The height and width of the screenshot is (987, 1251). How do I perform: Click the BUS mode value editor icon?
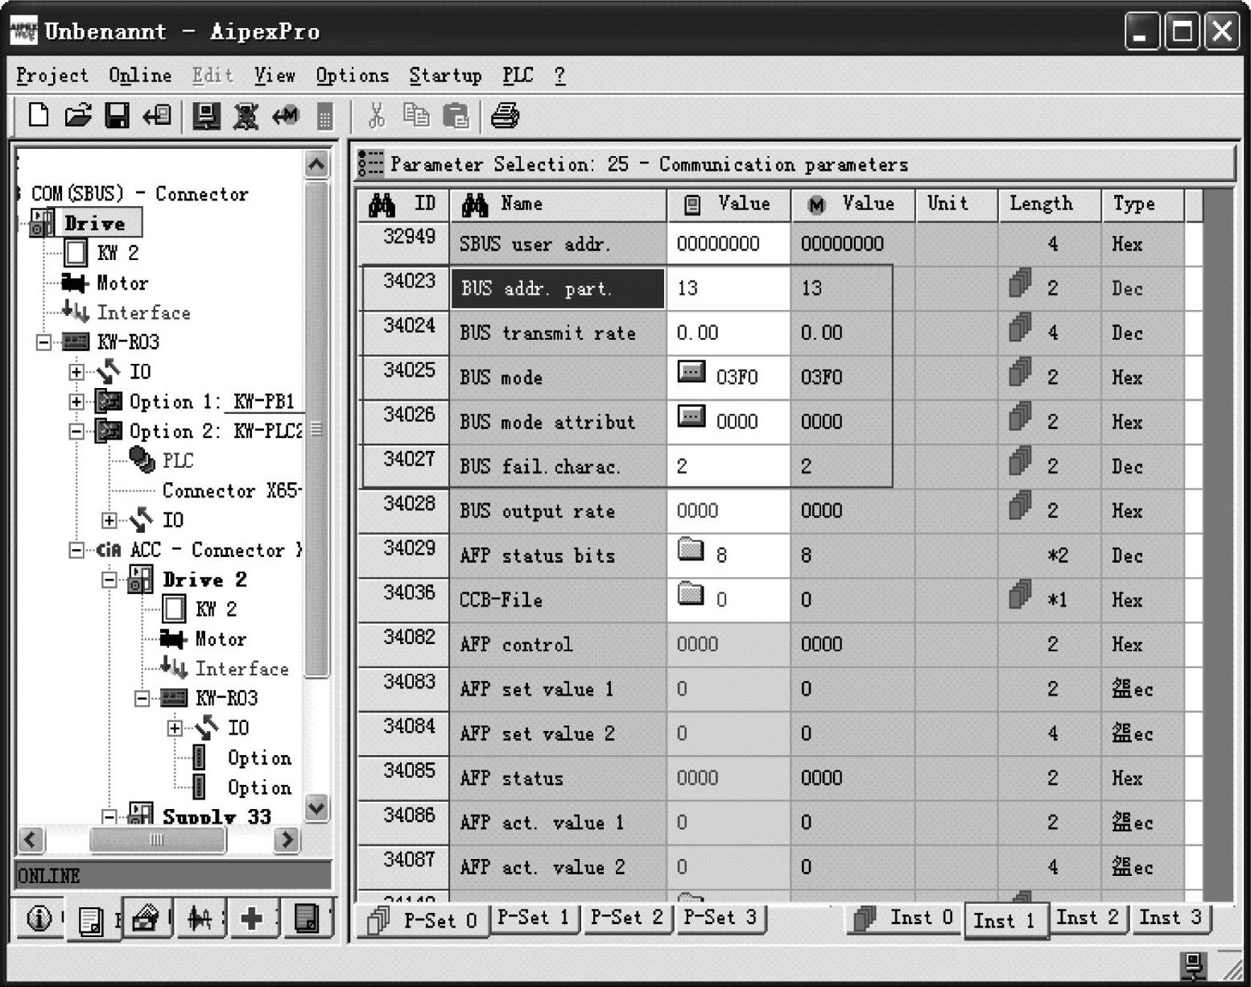(691, 373)
